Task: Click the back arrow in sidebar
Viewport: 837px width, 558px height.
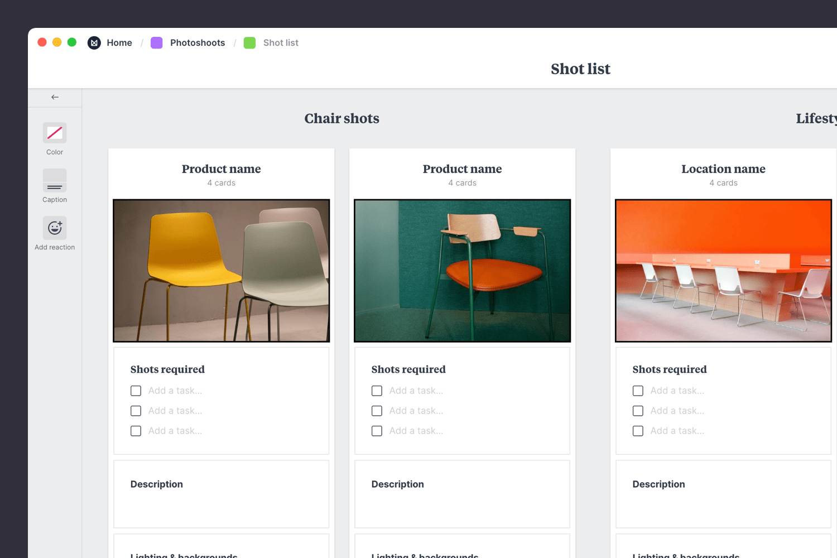Action: point(55,97)
